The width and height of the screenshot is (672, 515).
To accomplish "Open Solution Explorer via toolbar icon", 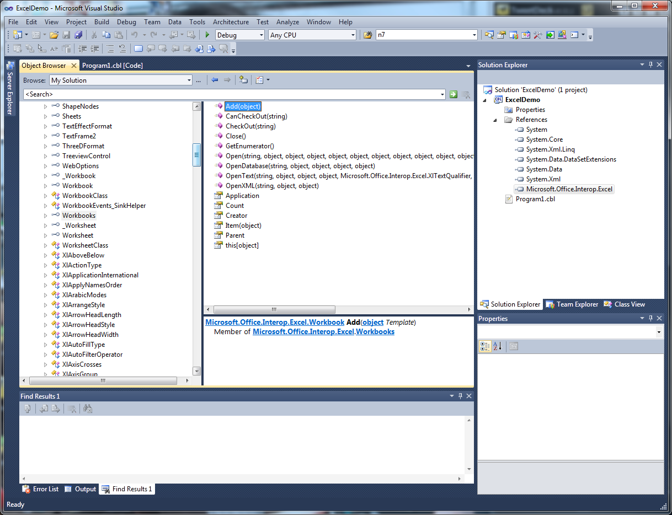I will 489,35.
